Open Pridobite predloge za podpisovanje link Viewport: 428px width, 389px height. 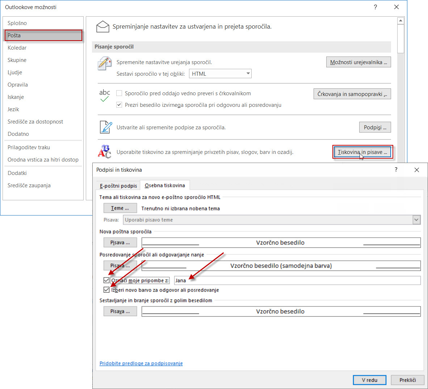point(141,363)
